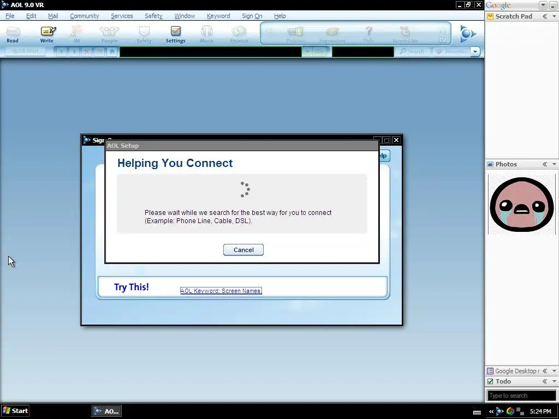
Task: Click the AOL URL address bar field
Action: [211, 52]
